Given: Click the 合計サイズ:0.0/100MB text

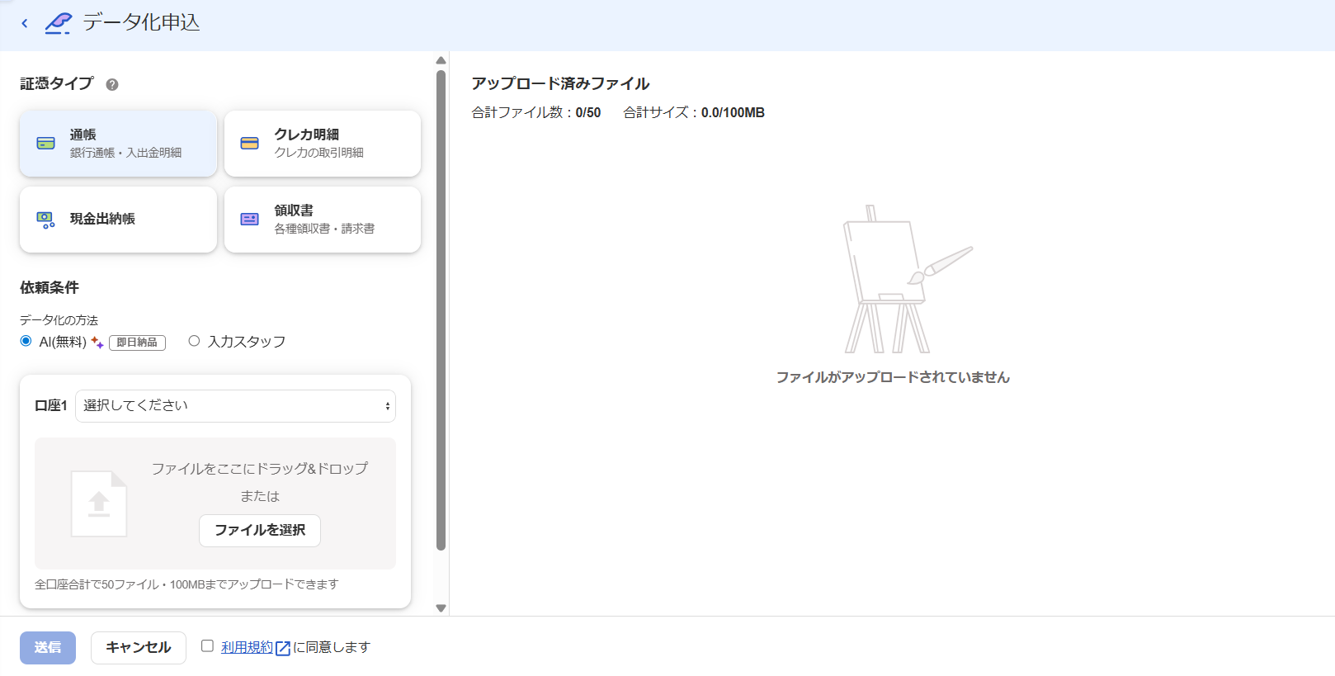Looking at the screenshot, I should [694, 113].
